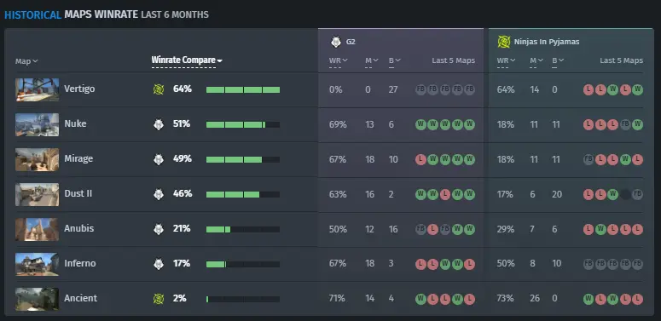The height and width of the screenshot is (321, 661).
Task: Click the Ninjas In Pyjamas logo in header
Action: coord(504,42)
